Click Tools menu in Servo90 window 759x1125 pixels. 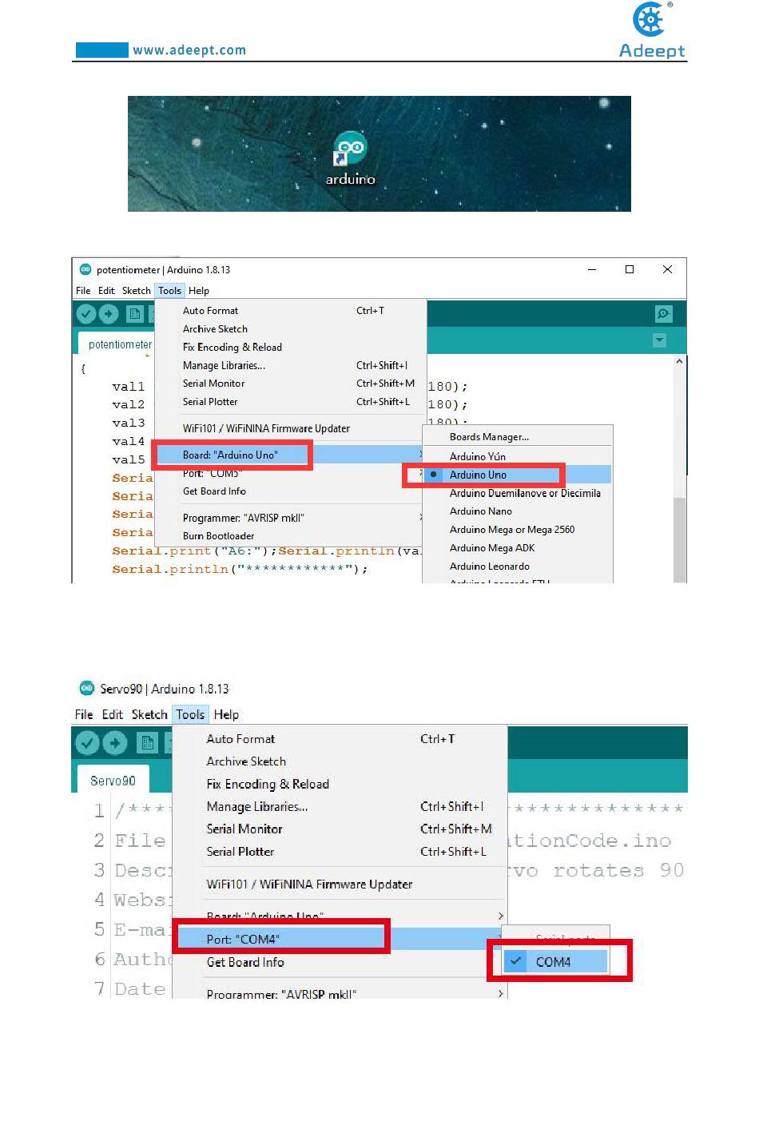pyautogui.click(x=190, y=714)
